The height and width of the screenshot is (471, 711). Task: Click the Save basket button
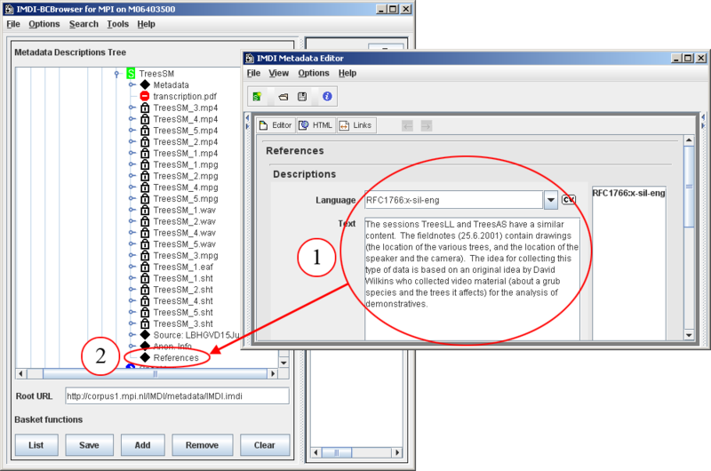click(89, 445)
